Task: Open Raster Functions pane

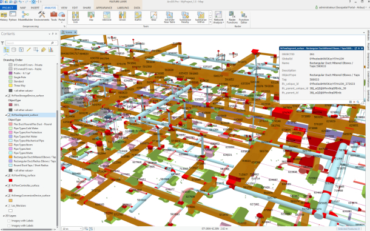Action: click(232, 18)
